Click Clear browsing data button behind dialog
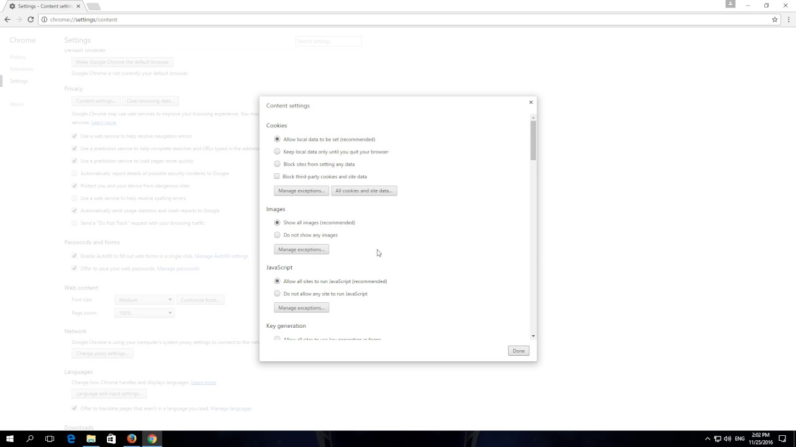This screenshot has height=447, width=796. click(150, 101)
